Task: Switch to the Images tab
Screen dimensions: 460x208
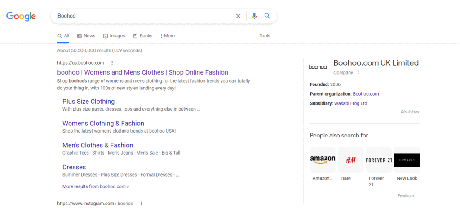Action: click(x=114, y=36)
